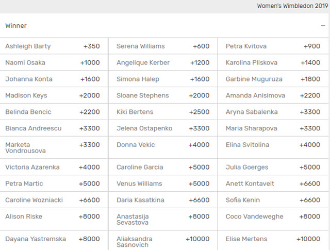Bet on Madison Keys +2000
This screenshot has height=250, width=330.
tap(53, 96)
